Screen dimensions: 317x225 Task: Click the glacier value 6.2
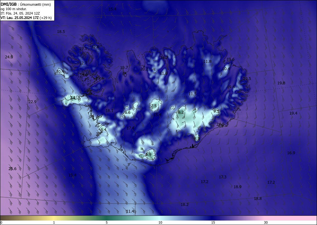click(181, 112)
